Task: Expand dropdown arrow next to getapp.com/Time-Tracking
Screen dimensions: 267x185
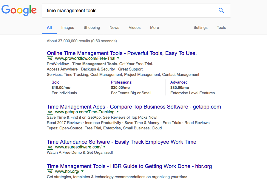Action: [x=118, y=112]
